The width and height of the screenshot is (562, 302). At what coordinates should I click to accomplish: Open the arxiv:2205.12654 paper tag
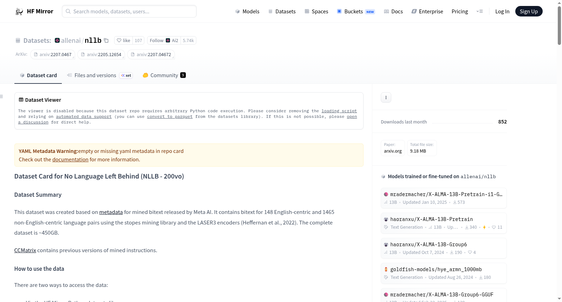pos(101,55)
